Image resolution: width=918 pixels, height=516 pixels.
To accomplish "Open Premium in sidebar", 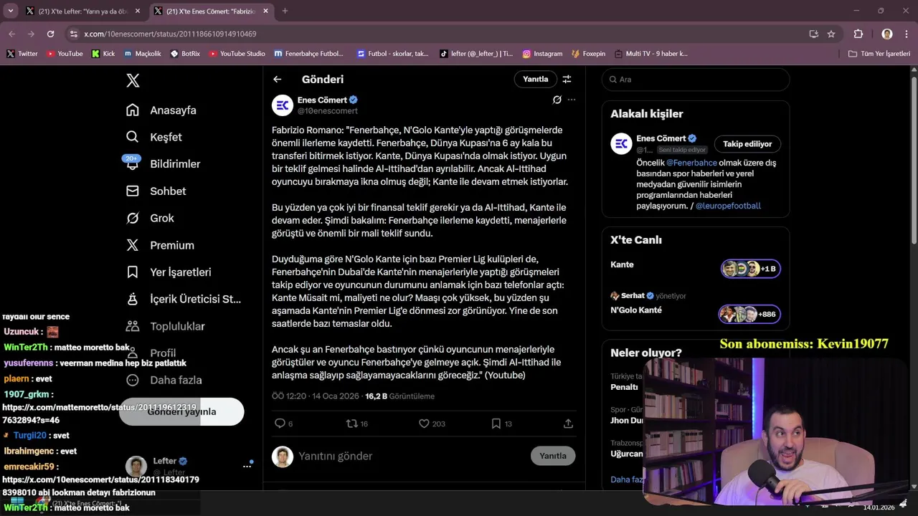I will [160, 245].
